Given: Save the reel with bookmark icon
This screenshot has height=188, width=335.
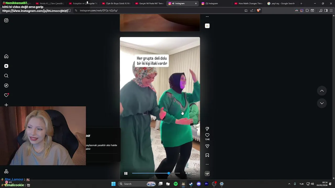Looking at the screenshot, I should (x=207, y=155).
